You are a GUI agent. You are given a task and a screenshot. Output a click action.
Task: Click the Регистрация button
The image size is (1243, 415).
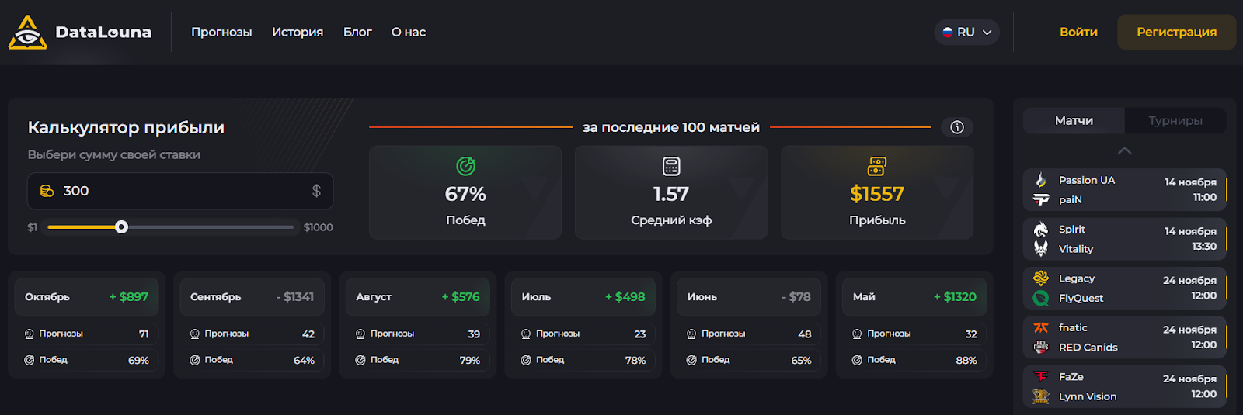click(1177, 32)
